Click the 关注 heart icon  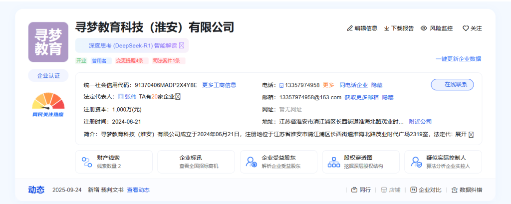click(x=466, y=28)
